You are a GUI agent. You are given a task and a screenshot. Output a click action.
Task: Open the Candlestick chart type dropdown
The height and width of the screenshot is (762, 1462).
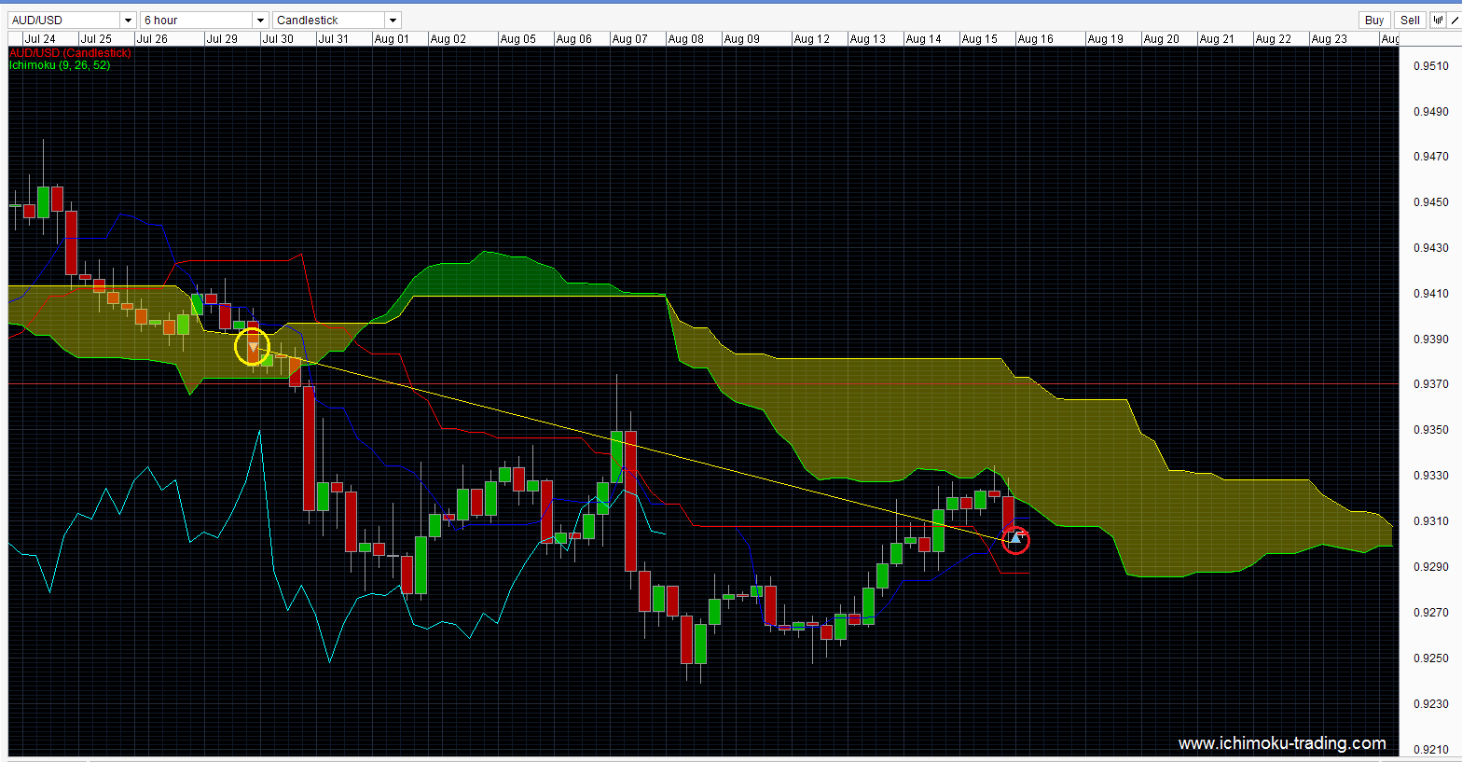(x=338, y=21)
